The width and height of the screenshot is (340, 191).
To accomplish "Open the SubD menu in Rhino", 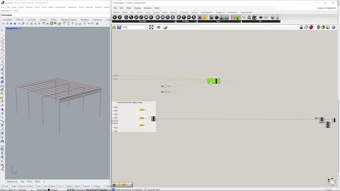I will tap(37, 7).
